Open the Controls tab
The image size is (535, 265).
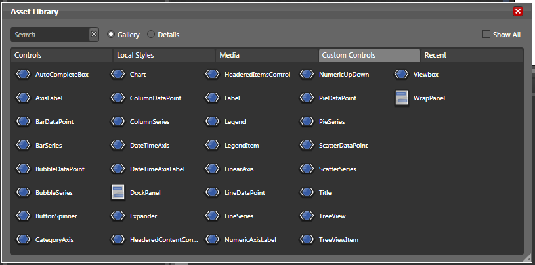[62, 55]
